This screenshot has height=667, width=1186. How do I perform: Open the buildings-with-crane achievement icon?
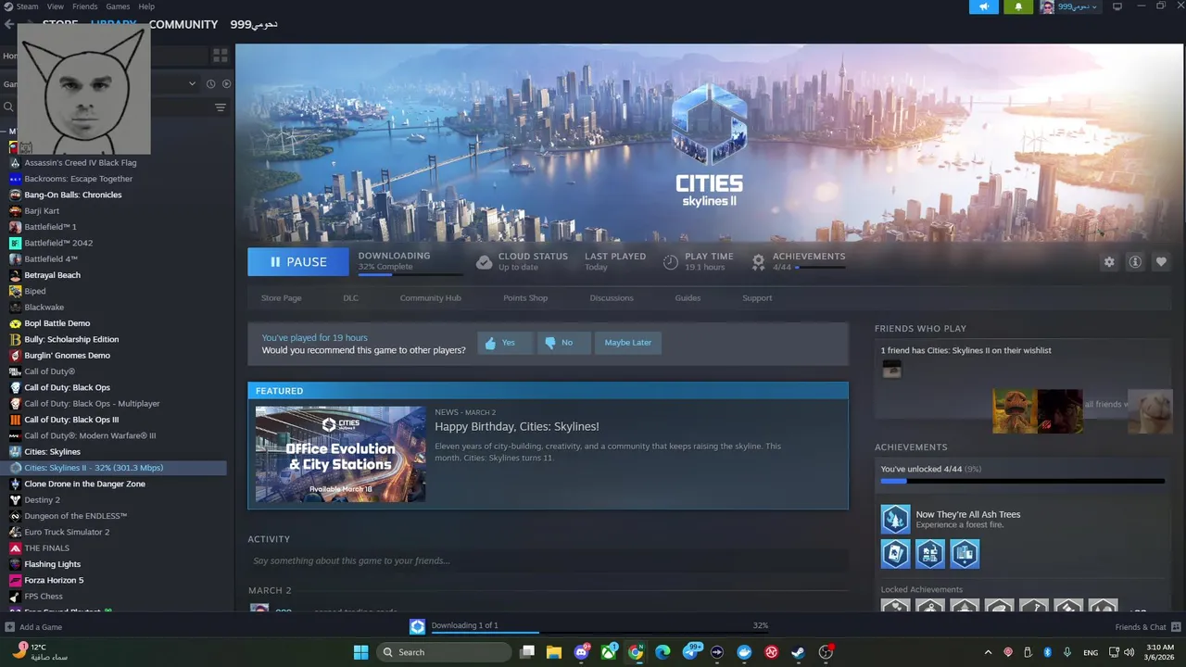tap(930, 554)
